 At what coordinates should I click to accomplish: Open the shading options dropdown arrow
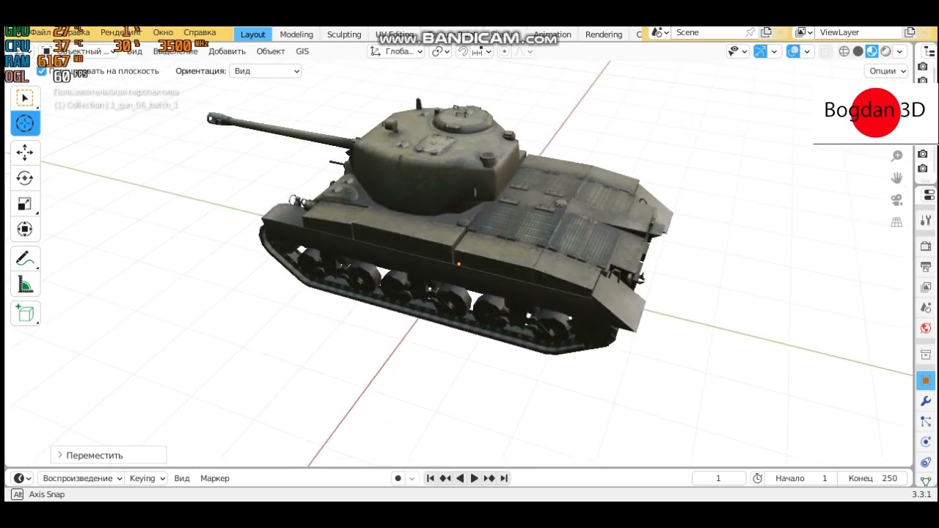pyautogui.click(x=899, y=51)
